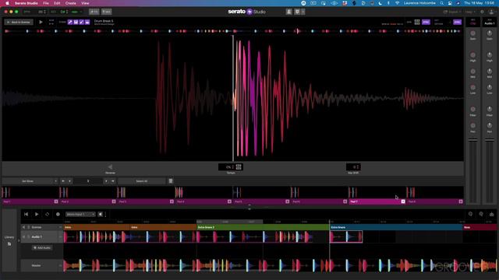Open the File menu

coord(46,3)
